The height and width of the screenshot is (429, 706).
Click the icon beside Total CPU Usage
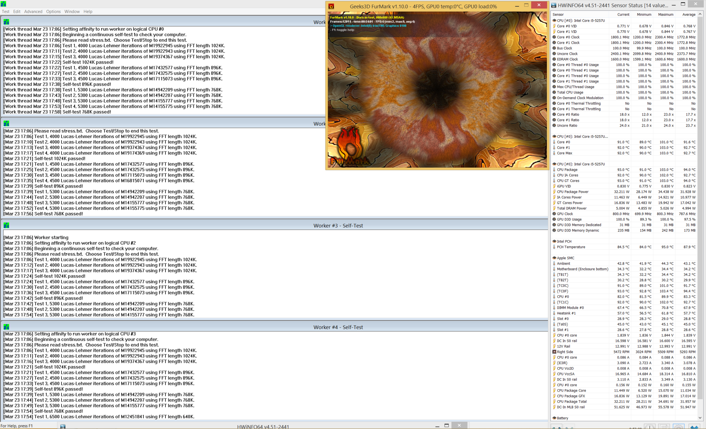pyautogui.click(x=554, y=92)
